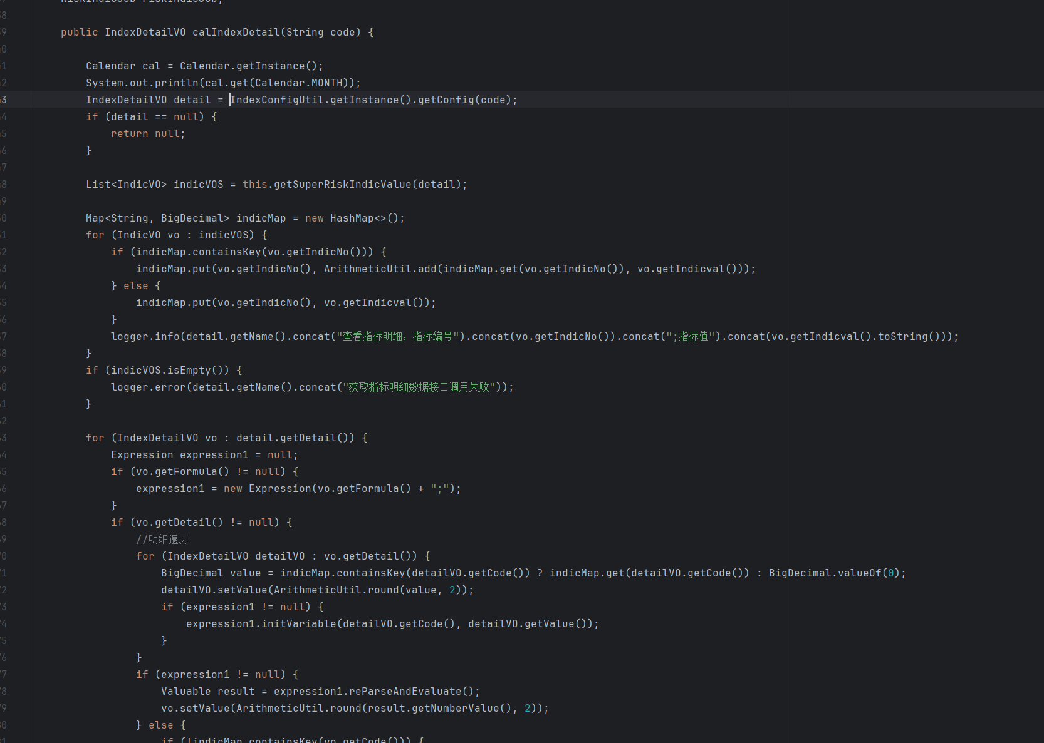Click the 'for (IndexDetailVO detailVO : vo.getDetail())' loop
The width and height of the screenshot is (1044, 743).
pyautogui.click(x=283, y=556)
